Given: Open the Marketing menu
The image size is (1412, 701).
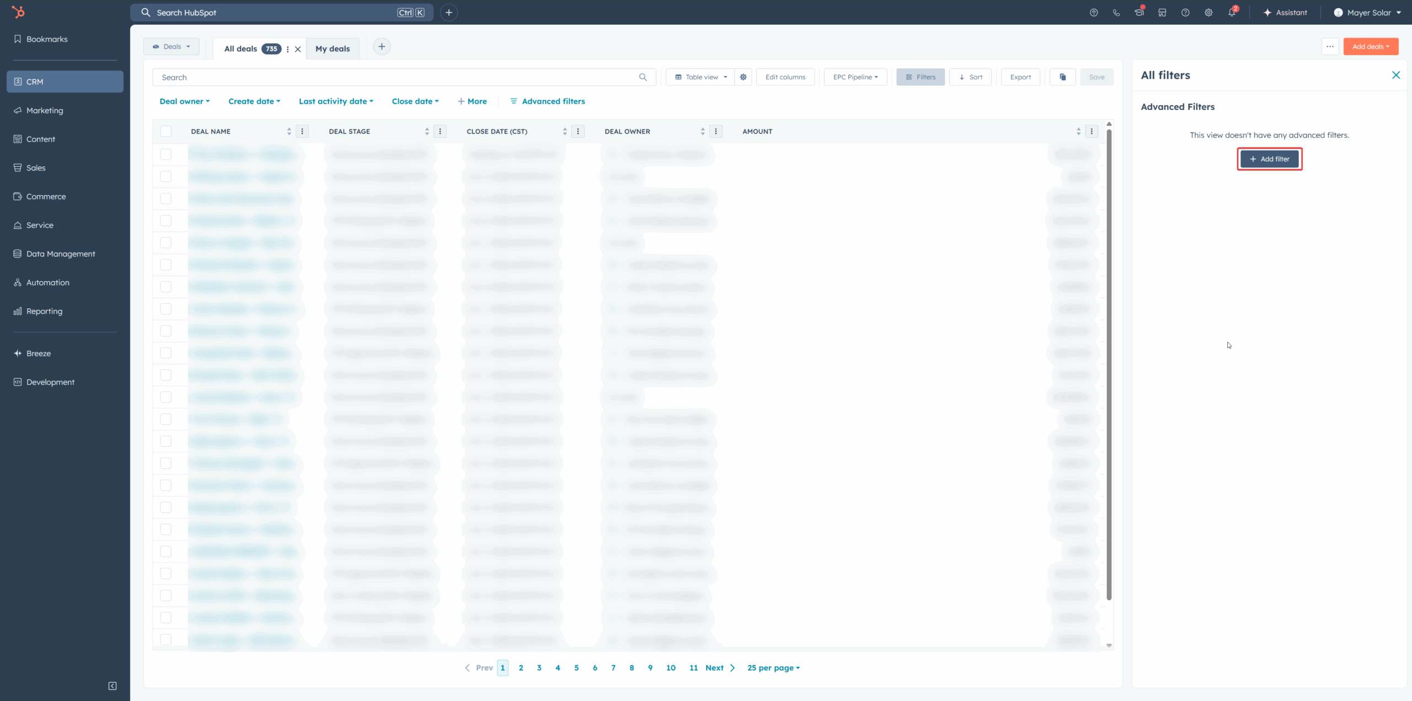Looking at the screenshot, I should coord(65,110).
